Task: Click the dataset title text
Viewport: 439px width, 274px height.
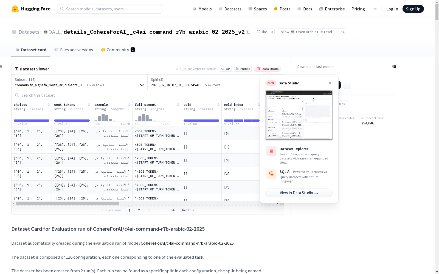Action: [x=154, y=32]
